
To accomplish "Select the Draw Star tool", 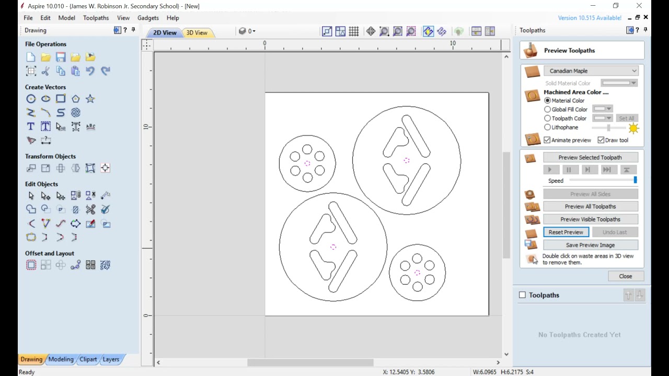I will (90, 99).
